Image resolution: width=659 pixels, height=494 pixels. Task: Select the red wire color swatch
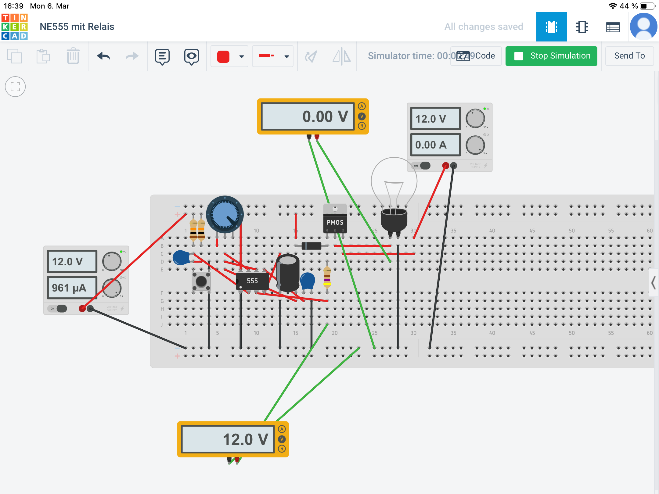223,56
